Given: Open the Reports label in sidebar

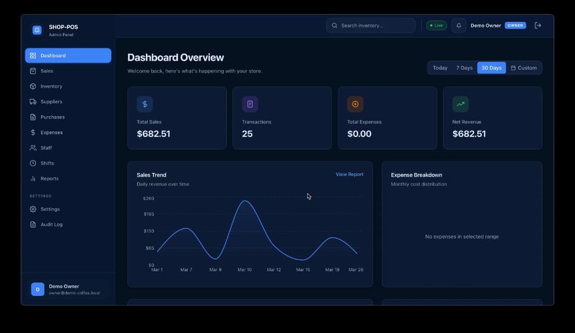Looking at the screenshot, I should coord(49,179).
